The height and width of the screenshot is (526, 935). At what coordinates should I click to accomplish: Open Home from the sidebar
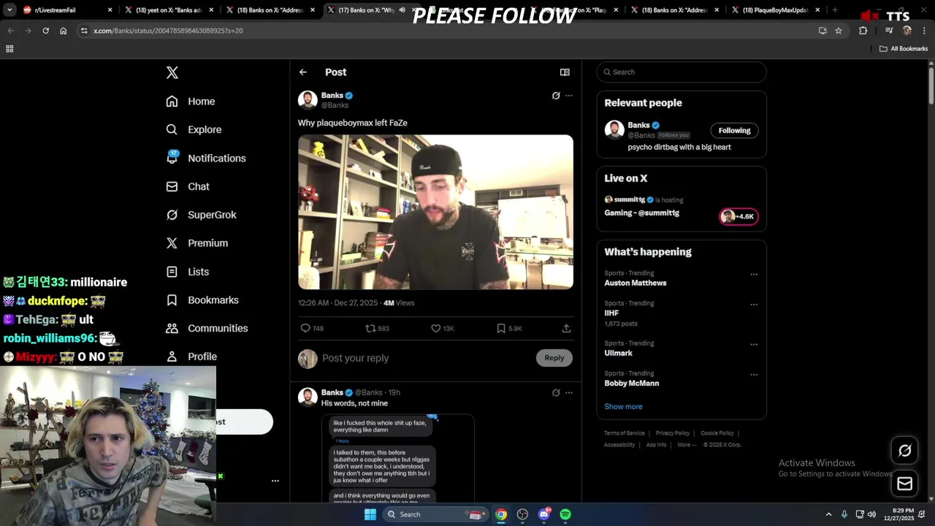(x=191, y=102)
